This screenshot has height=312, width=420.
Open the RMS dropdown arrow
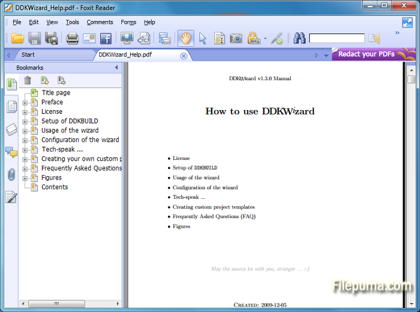[265, 38]
